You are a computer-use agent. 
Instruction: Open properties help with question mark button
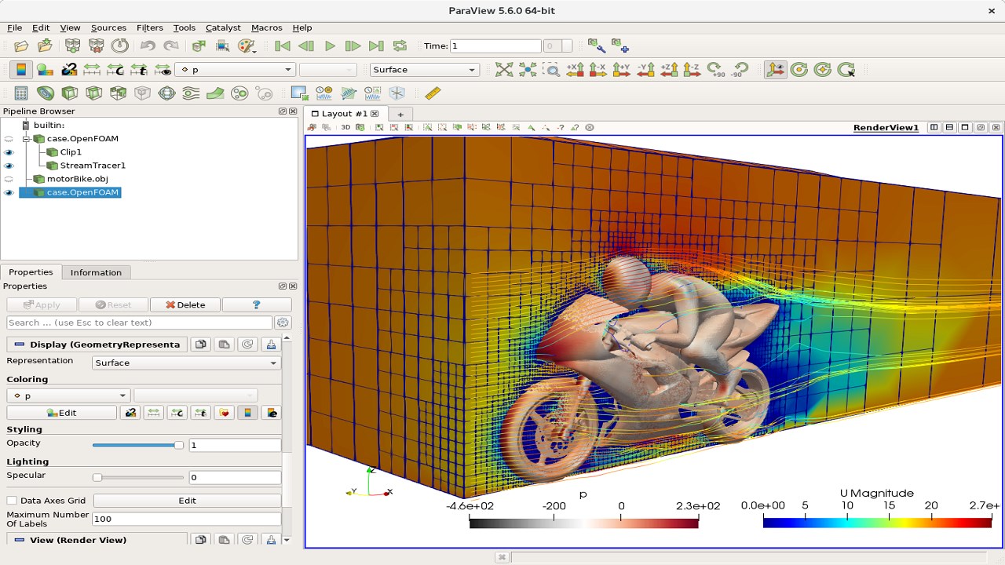[x=256, y=304]
